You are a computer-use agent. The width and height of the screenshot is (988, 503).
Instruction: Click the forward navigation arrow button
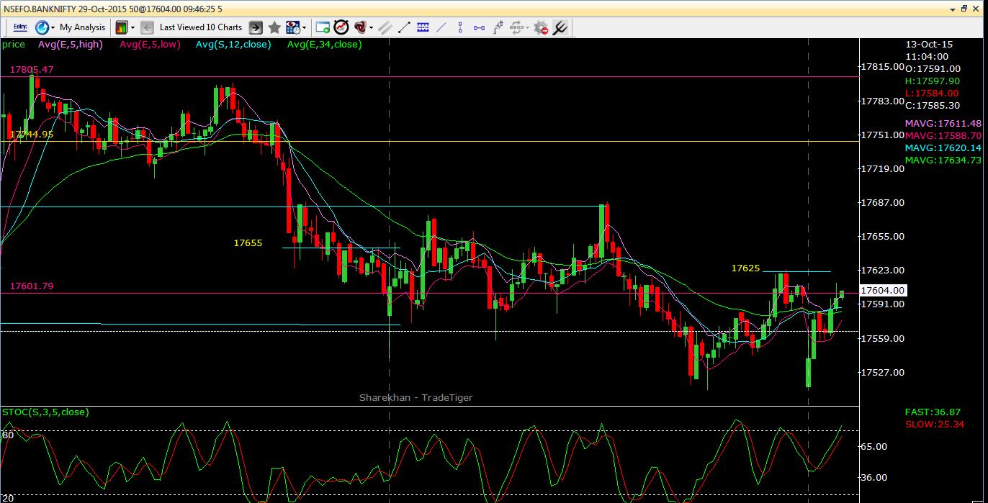(x=256, y=27)
